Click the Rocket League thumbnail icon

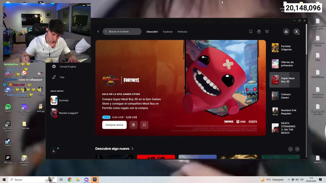54,113
